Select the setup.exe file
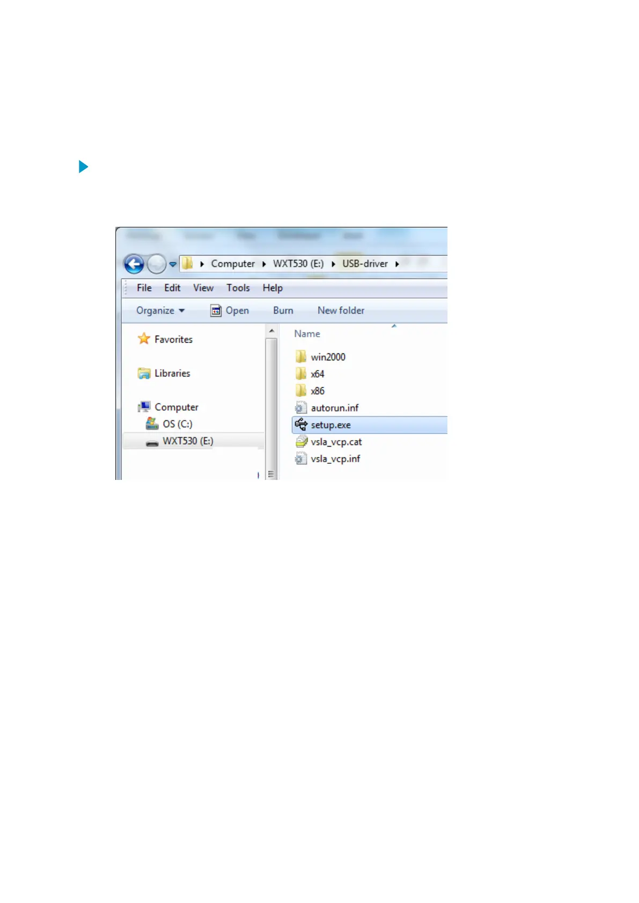639x903 pixels. (370, 425)
